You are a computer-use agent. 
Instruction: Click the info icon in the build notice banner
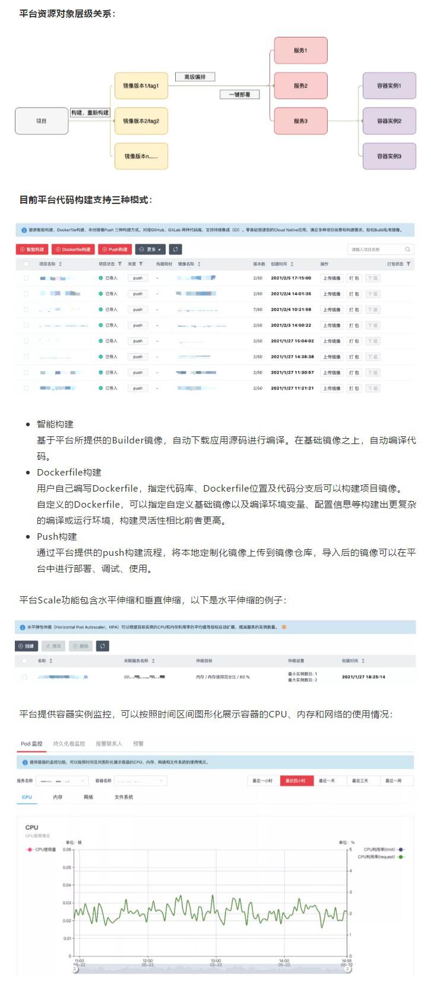click(24, 229)
